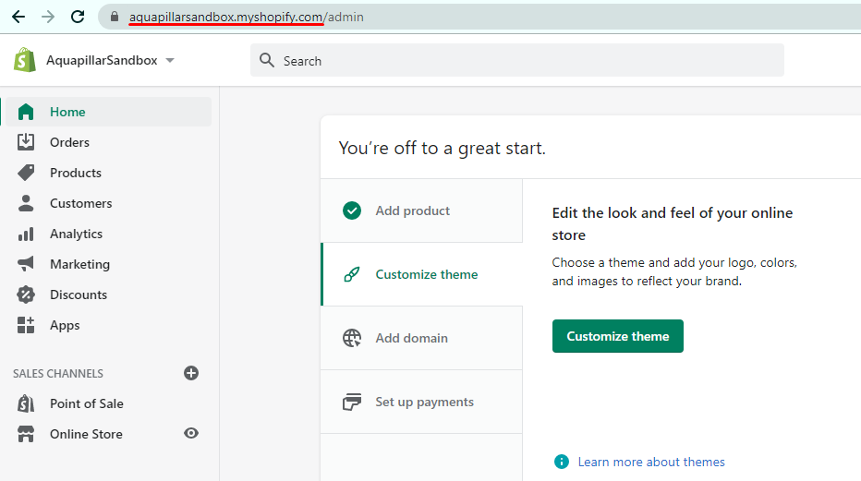This screenshot has height=481, width=861.
Task: Click the Customers person icon
Action: tap(26, 203)
